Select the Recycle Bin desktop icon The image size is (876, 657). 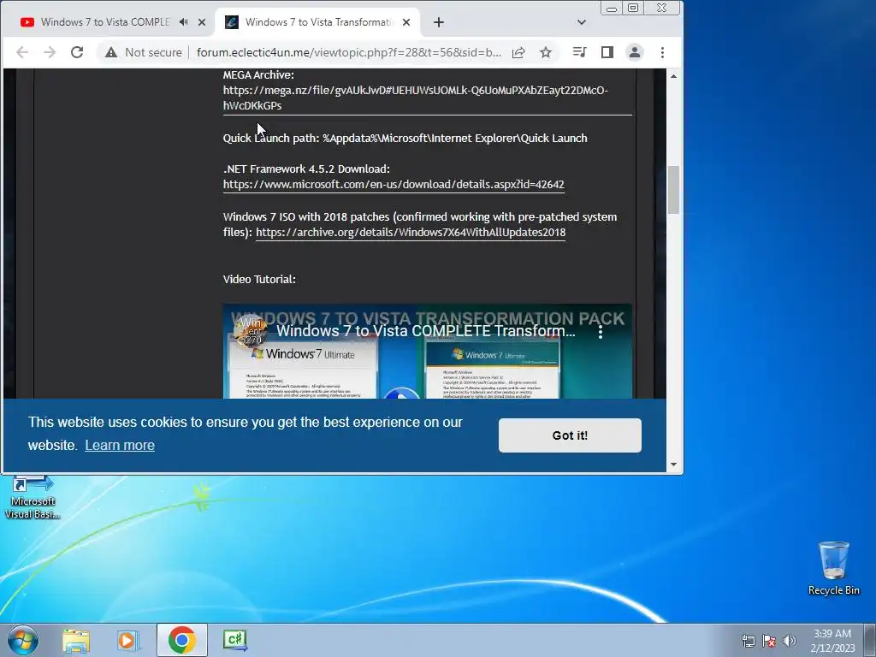[833, 568]
